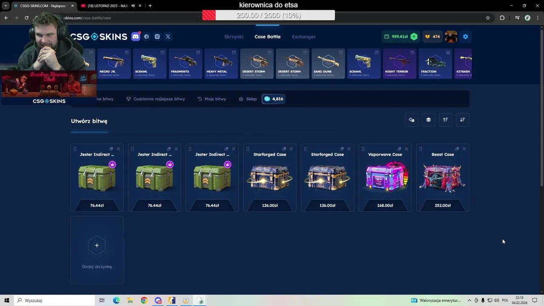Screen dimensions: 544x306
Task: Open the blue settings gear
Action: click(465, 37)
